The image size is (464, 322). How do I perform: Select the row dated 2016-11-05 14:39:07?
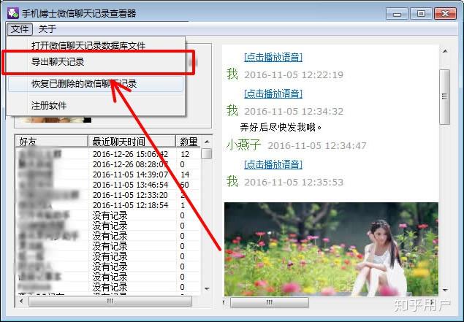point(107,175)
